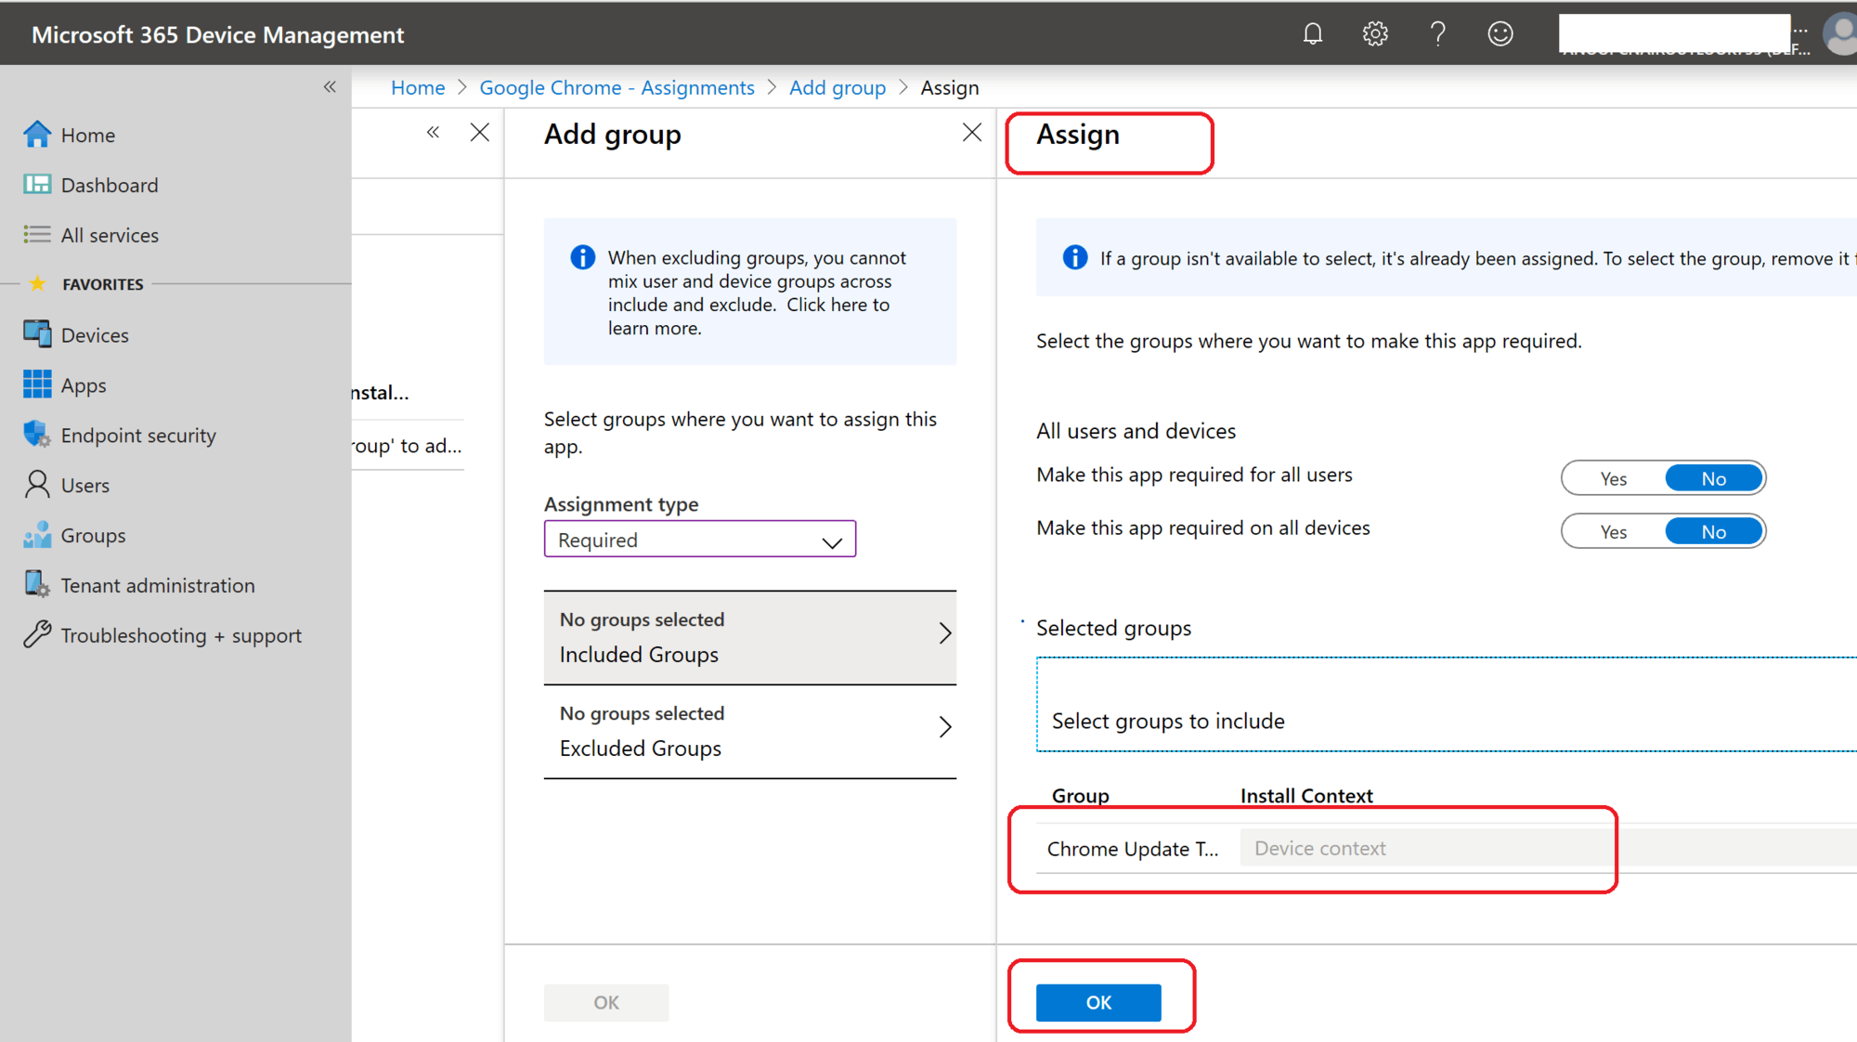1857x1042 pixels.
Task: Click the Endpoint security shield icon
Action: 37,434
